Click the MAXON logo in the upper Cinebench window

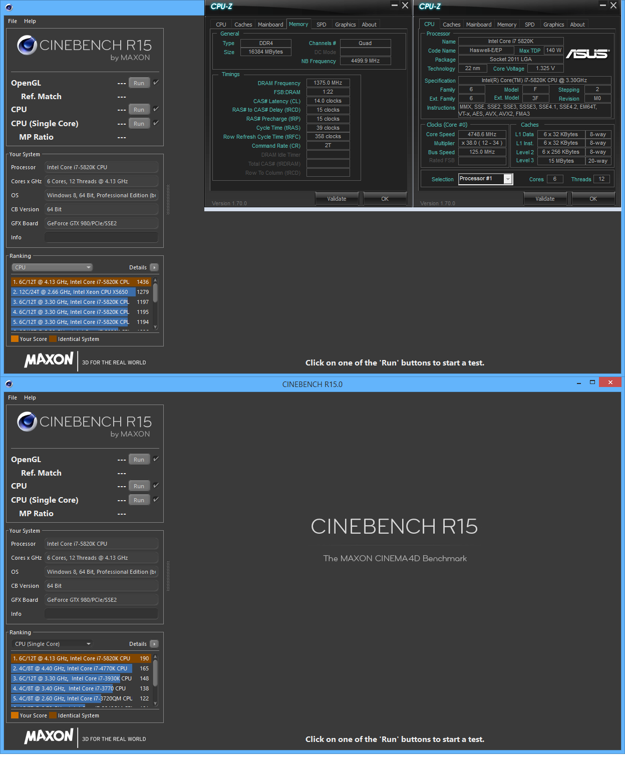(49, 359)
